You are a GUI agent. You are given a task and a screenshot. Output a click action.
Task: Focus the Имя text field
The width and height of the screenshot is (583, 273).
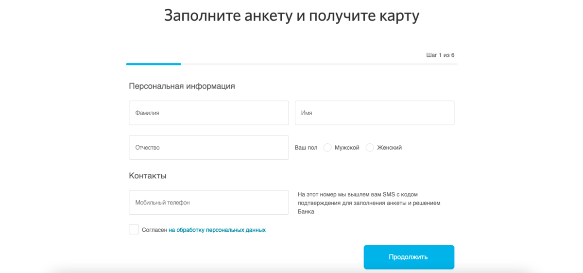click(x=375, y=113)
